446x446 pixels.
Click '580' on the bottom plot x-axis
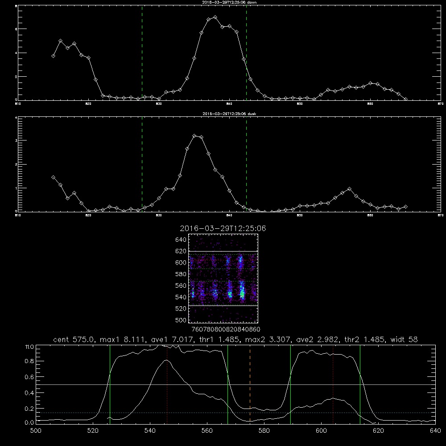point(264,431)
